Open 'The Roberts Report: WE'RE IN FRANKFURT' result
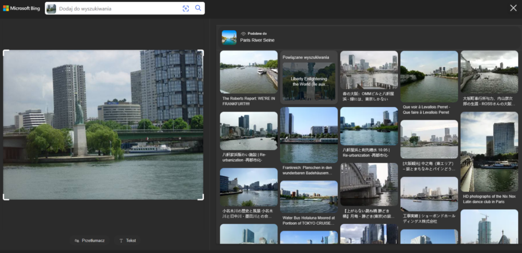Viewport: 522px width, 253px height. (248, 72)
